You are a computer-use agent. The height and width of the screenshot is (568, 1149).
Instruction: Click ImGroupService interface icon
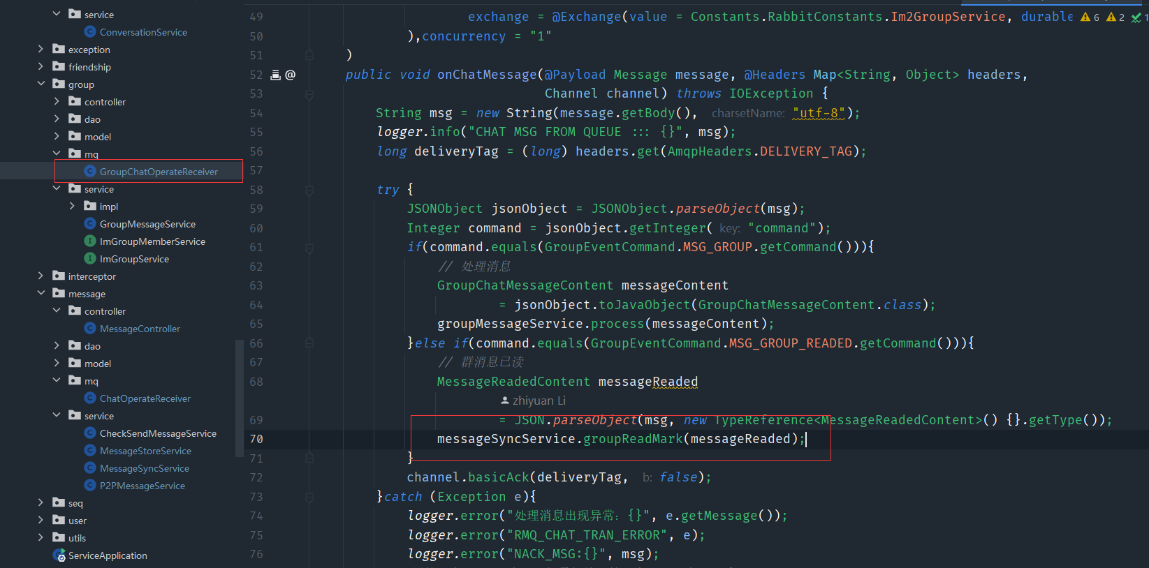[x=90, y=258]
